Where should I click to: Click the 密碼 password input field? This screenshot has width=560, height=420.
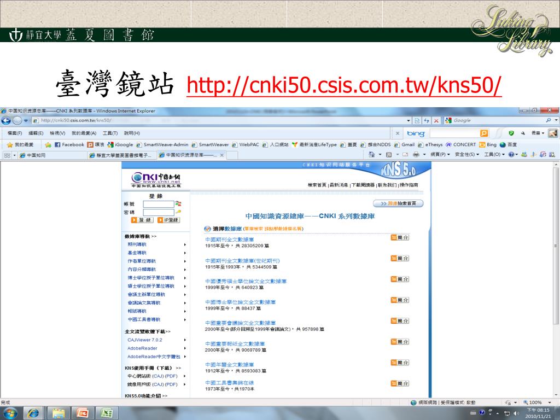(159, 212)
